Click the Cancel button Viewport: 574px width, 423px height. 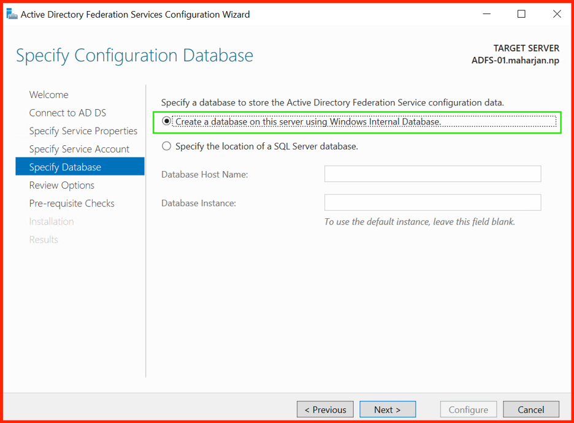tap(531, 409)
